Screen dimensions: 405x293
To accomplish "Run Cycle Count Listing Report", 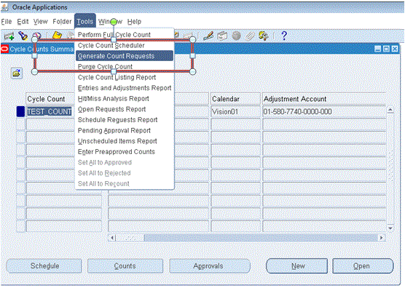I will pyautogui.click(x=117, y=77).
